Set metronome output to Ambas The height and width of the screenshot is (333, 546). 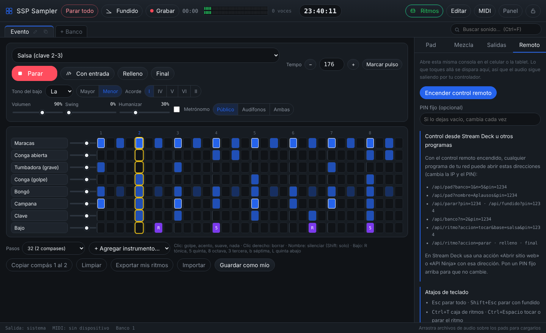coord(282,109)
